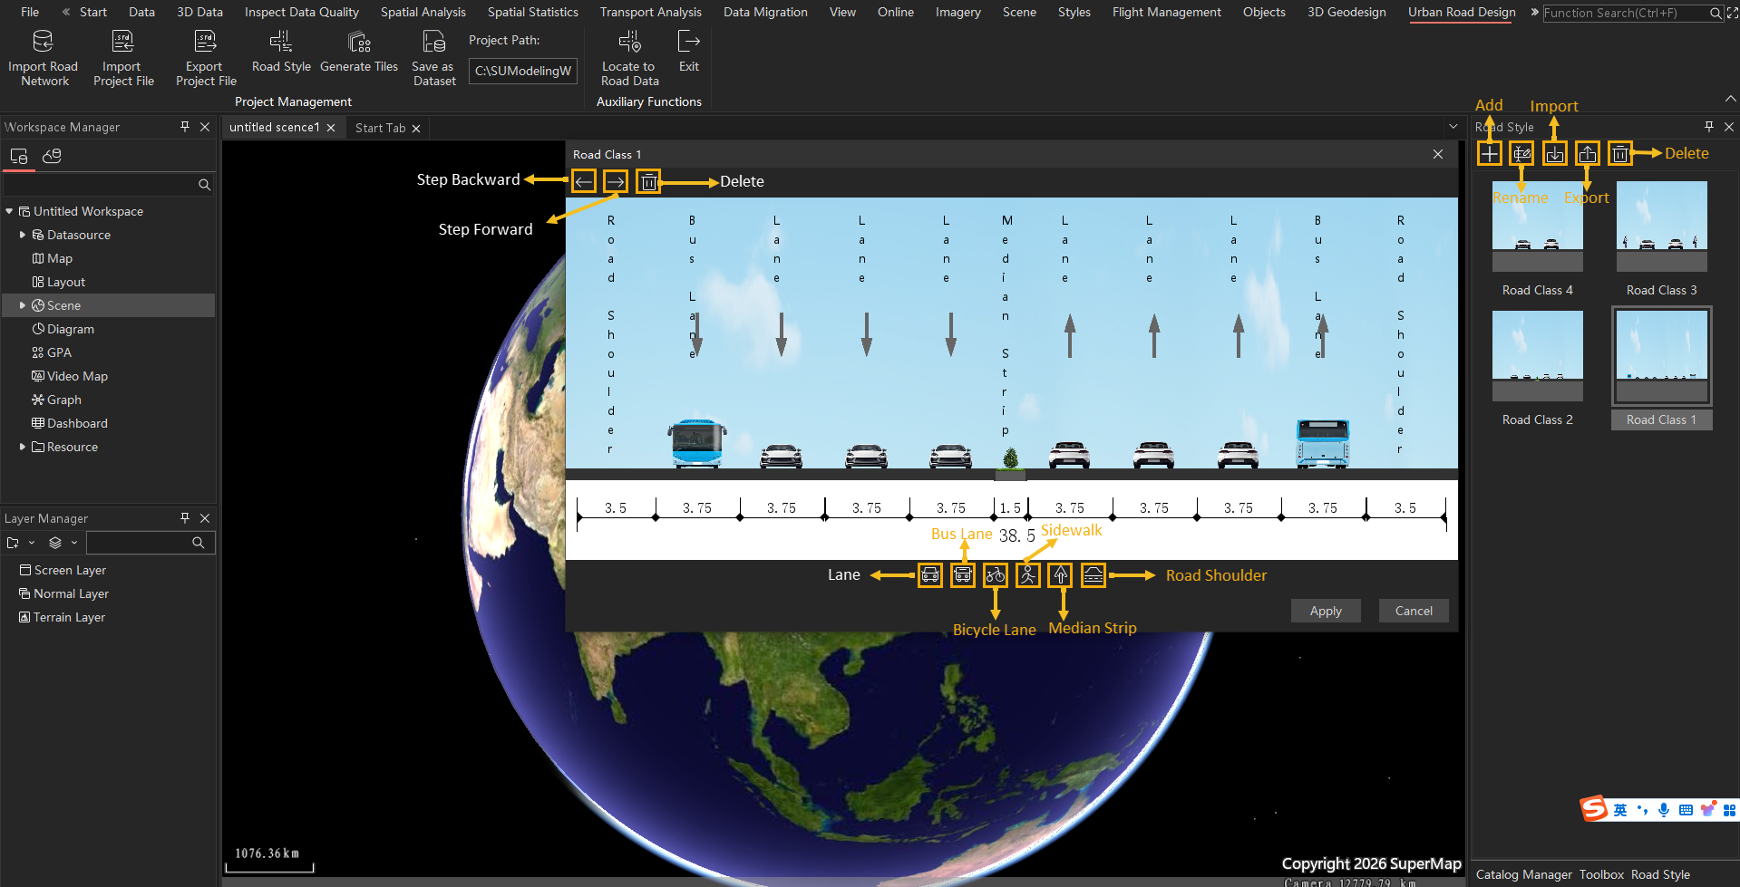The width and height of the screenshot is (1740, 887).
Task: Toggle pin on Layer Manager panel
Action: coord(185,518)
